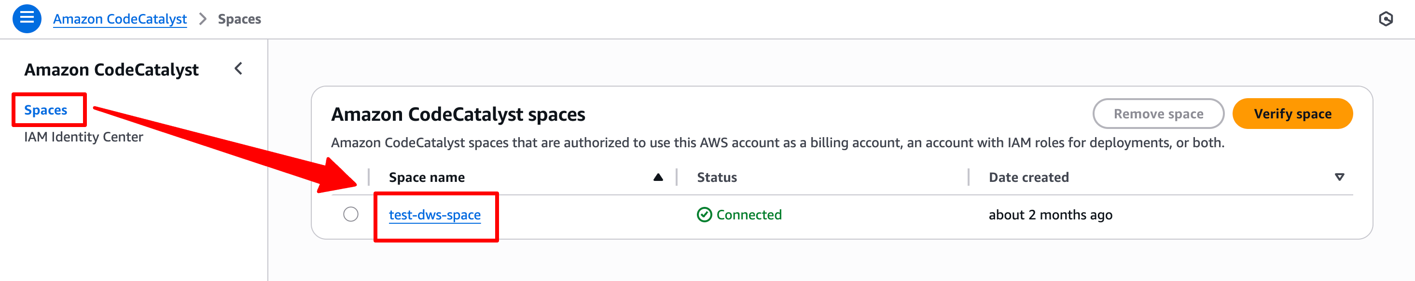Click the Status column header

point(717,178)
